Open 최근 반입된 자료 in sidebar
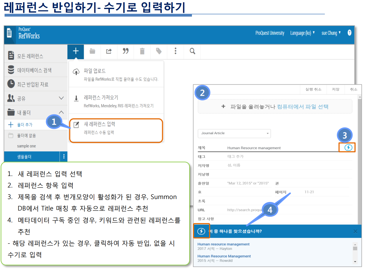Viewport: 368px width, 270px height. coord(36,84)
